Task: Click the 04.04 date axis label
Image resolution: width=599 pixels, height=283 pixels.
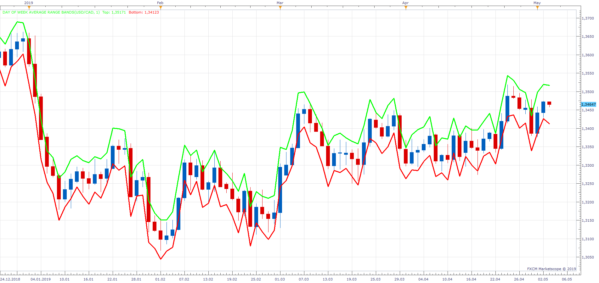Action: [423, 279]
